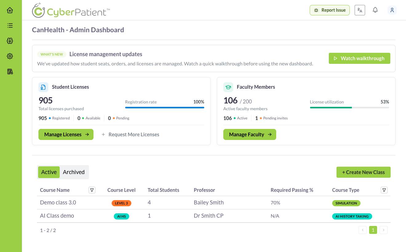The image size is (406, 252).
Task: Open the settings gear in the sidebar
Action: [10, 56]
